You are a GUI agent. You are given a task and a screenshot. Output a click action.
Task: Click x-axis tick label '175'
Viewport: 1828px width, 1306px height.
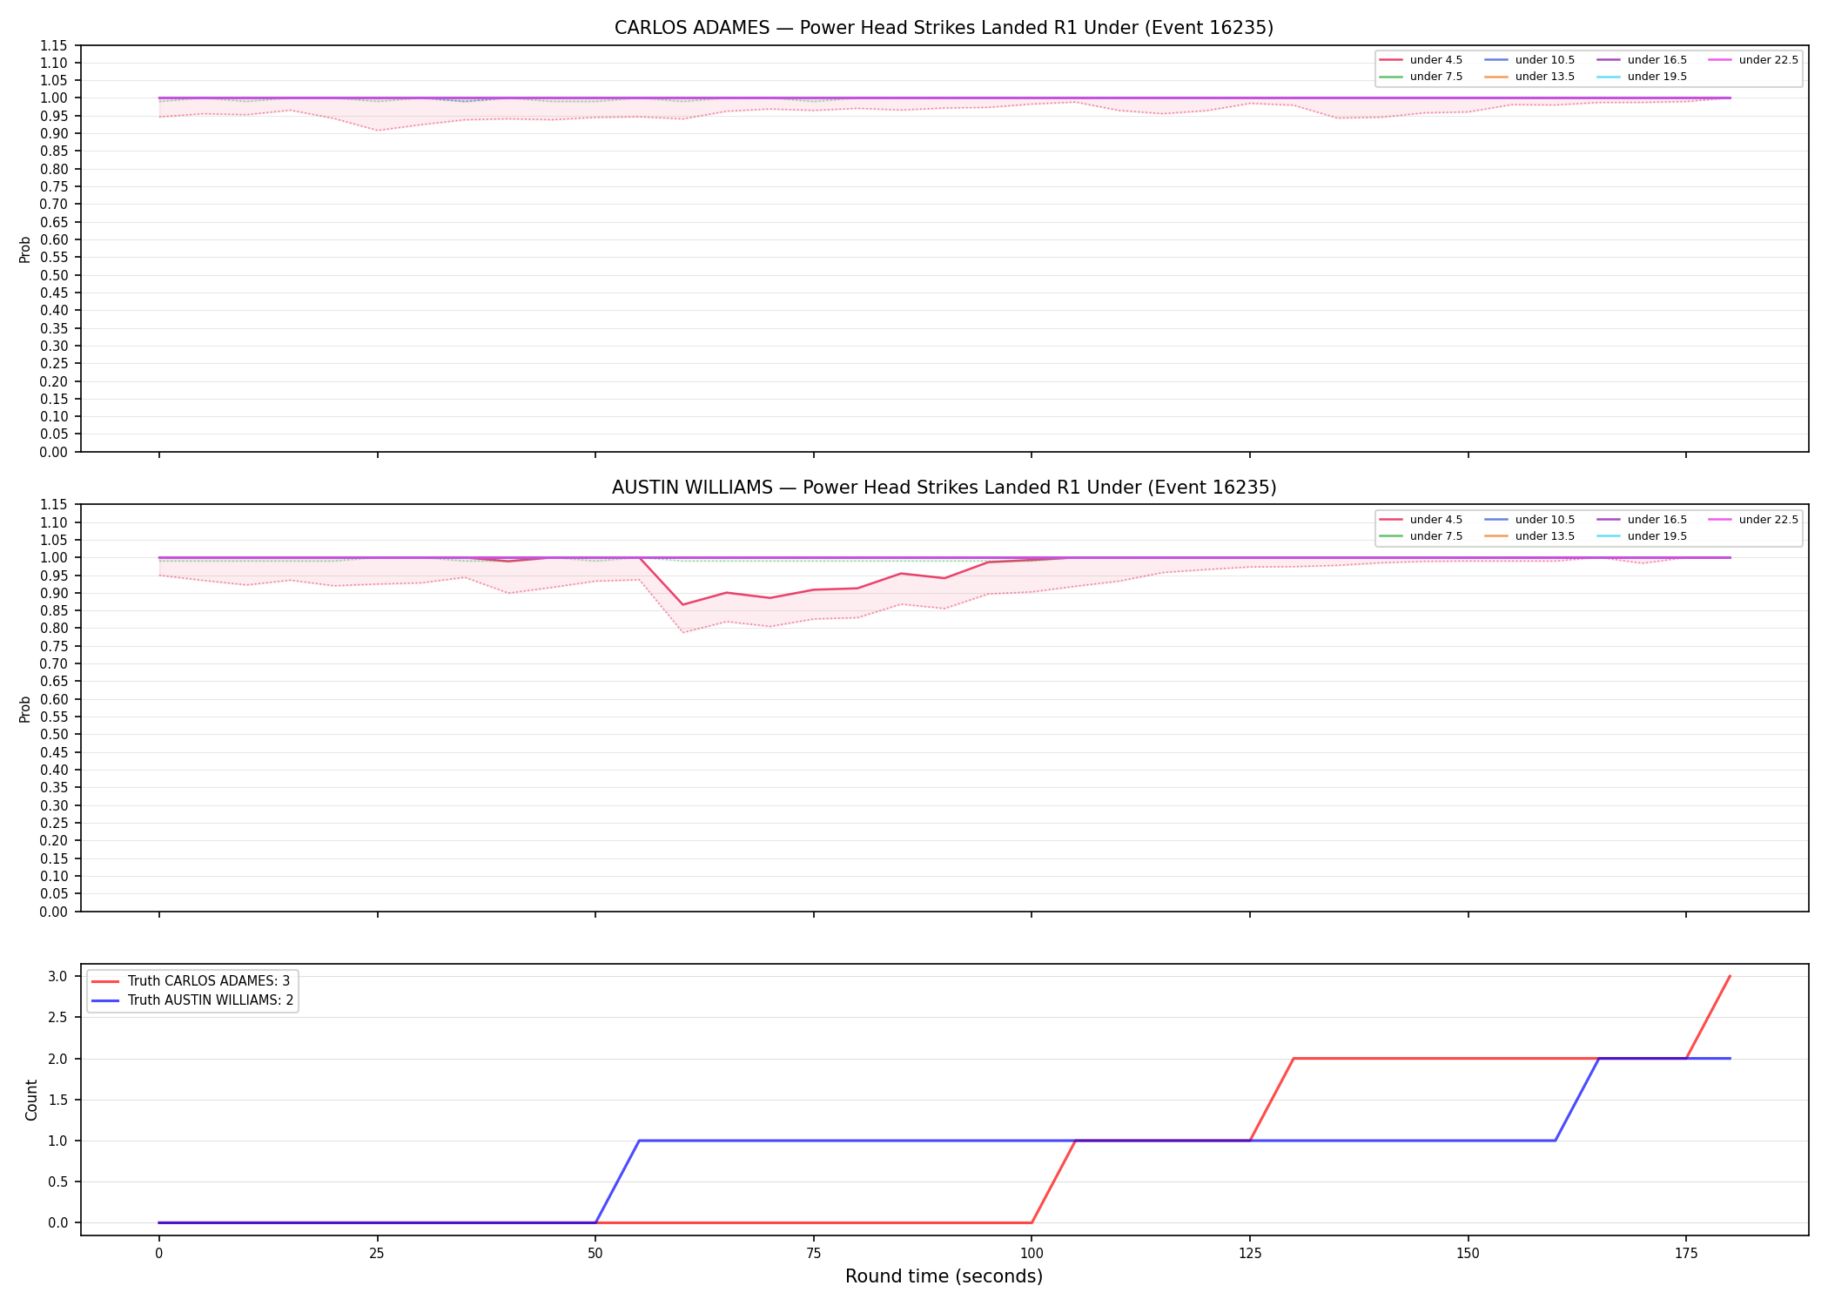(1686, 1254)
